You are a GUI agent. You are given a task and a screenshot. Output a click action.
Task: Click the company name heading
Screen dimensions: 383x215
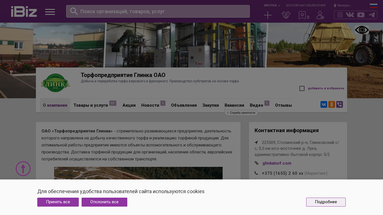point(123,75)
